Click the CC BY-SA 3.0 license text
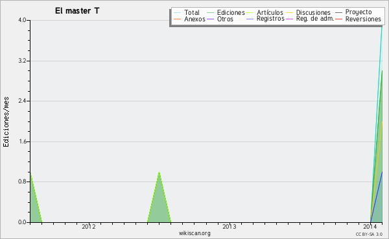 pos(369,234)
